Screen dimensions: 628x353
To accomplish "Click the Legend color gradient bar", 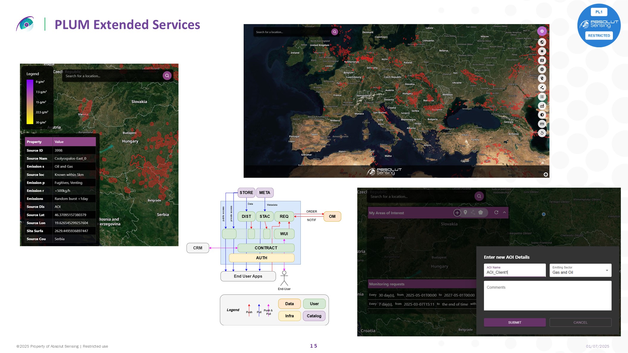I will (30, 102).
